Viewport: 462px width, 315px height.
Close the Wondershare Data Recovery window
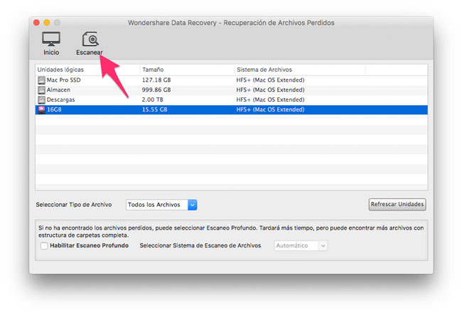36,23
